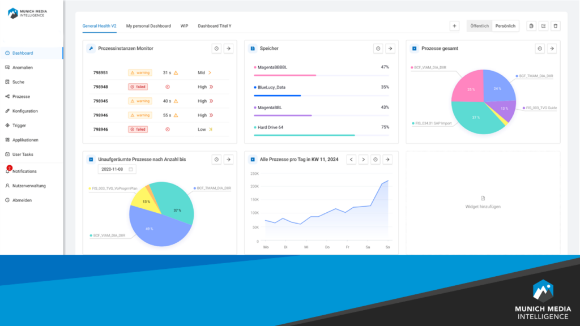Open Prozessinstanzen Monitor in detail view
The width and height of the screenshot is (580, 326).
pos(228,48)
